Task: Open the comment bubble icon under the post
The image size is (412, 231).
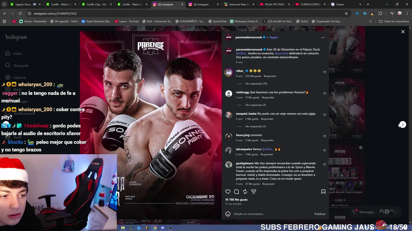Action: (x=237, y=192)
